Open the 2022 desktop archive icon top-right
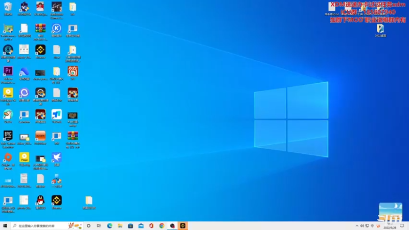The height and width of the screenshot is (230, 409). point(380,29)
